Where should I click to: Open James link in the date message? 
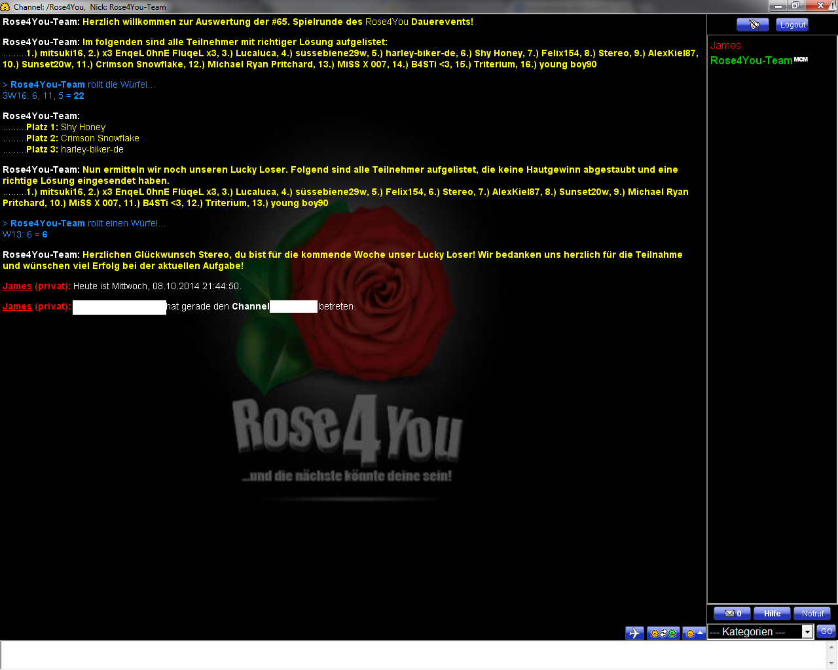17,286
